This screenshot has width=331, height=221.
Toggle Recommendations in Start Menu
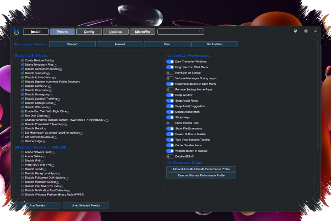click(170, 84)
